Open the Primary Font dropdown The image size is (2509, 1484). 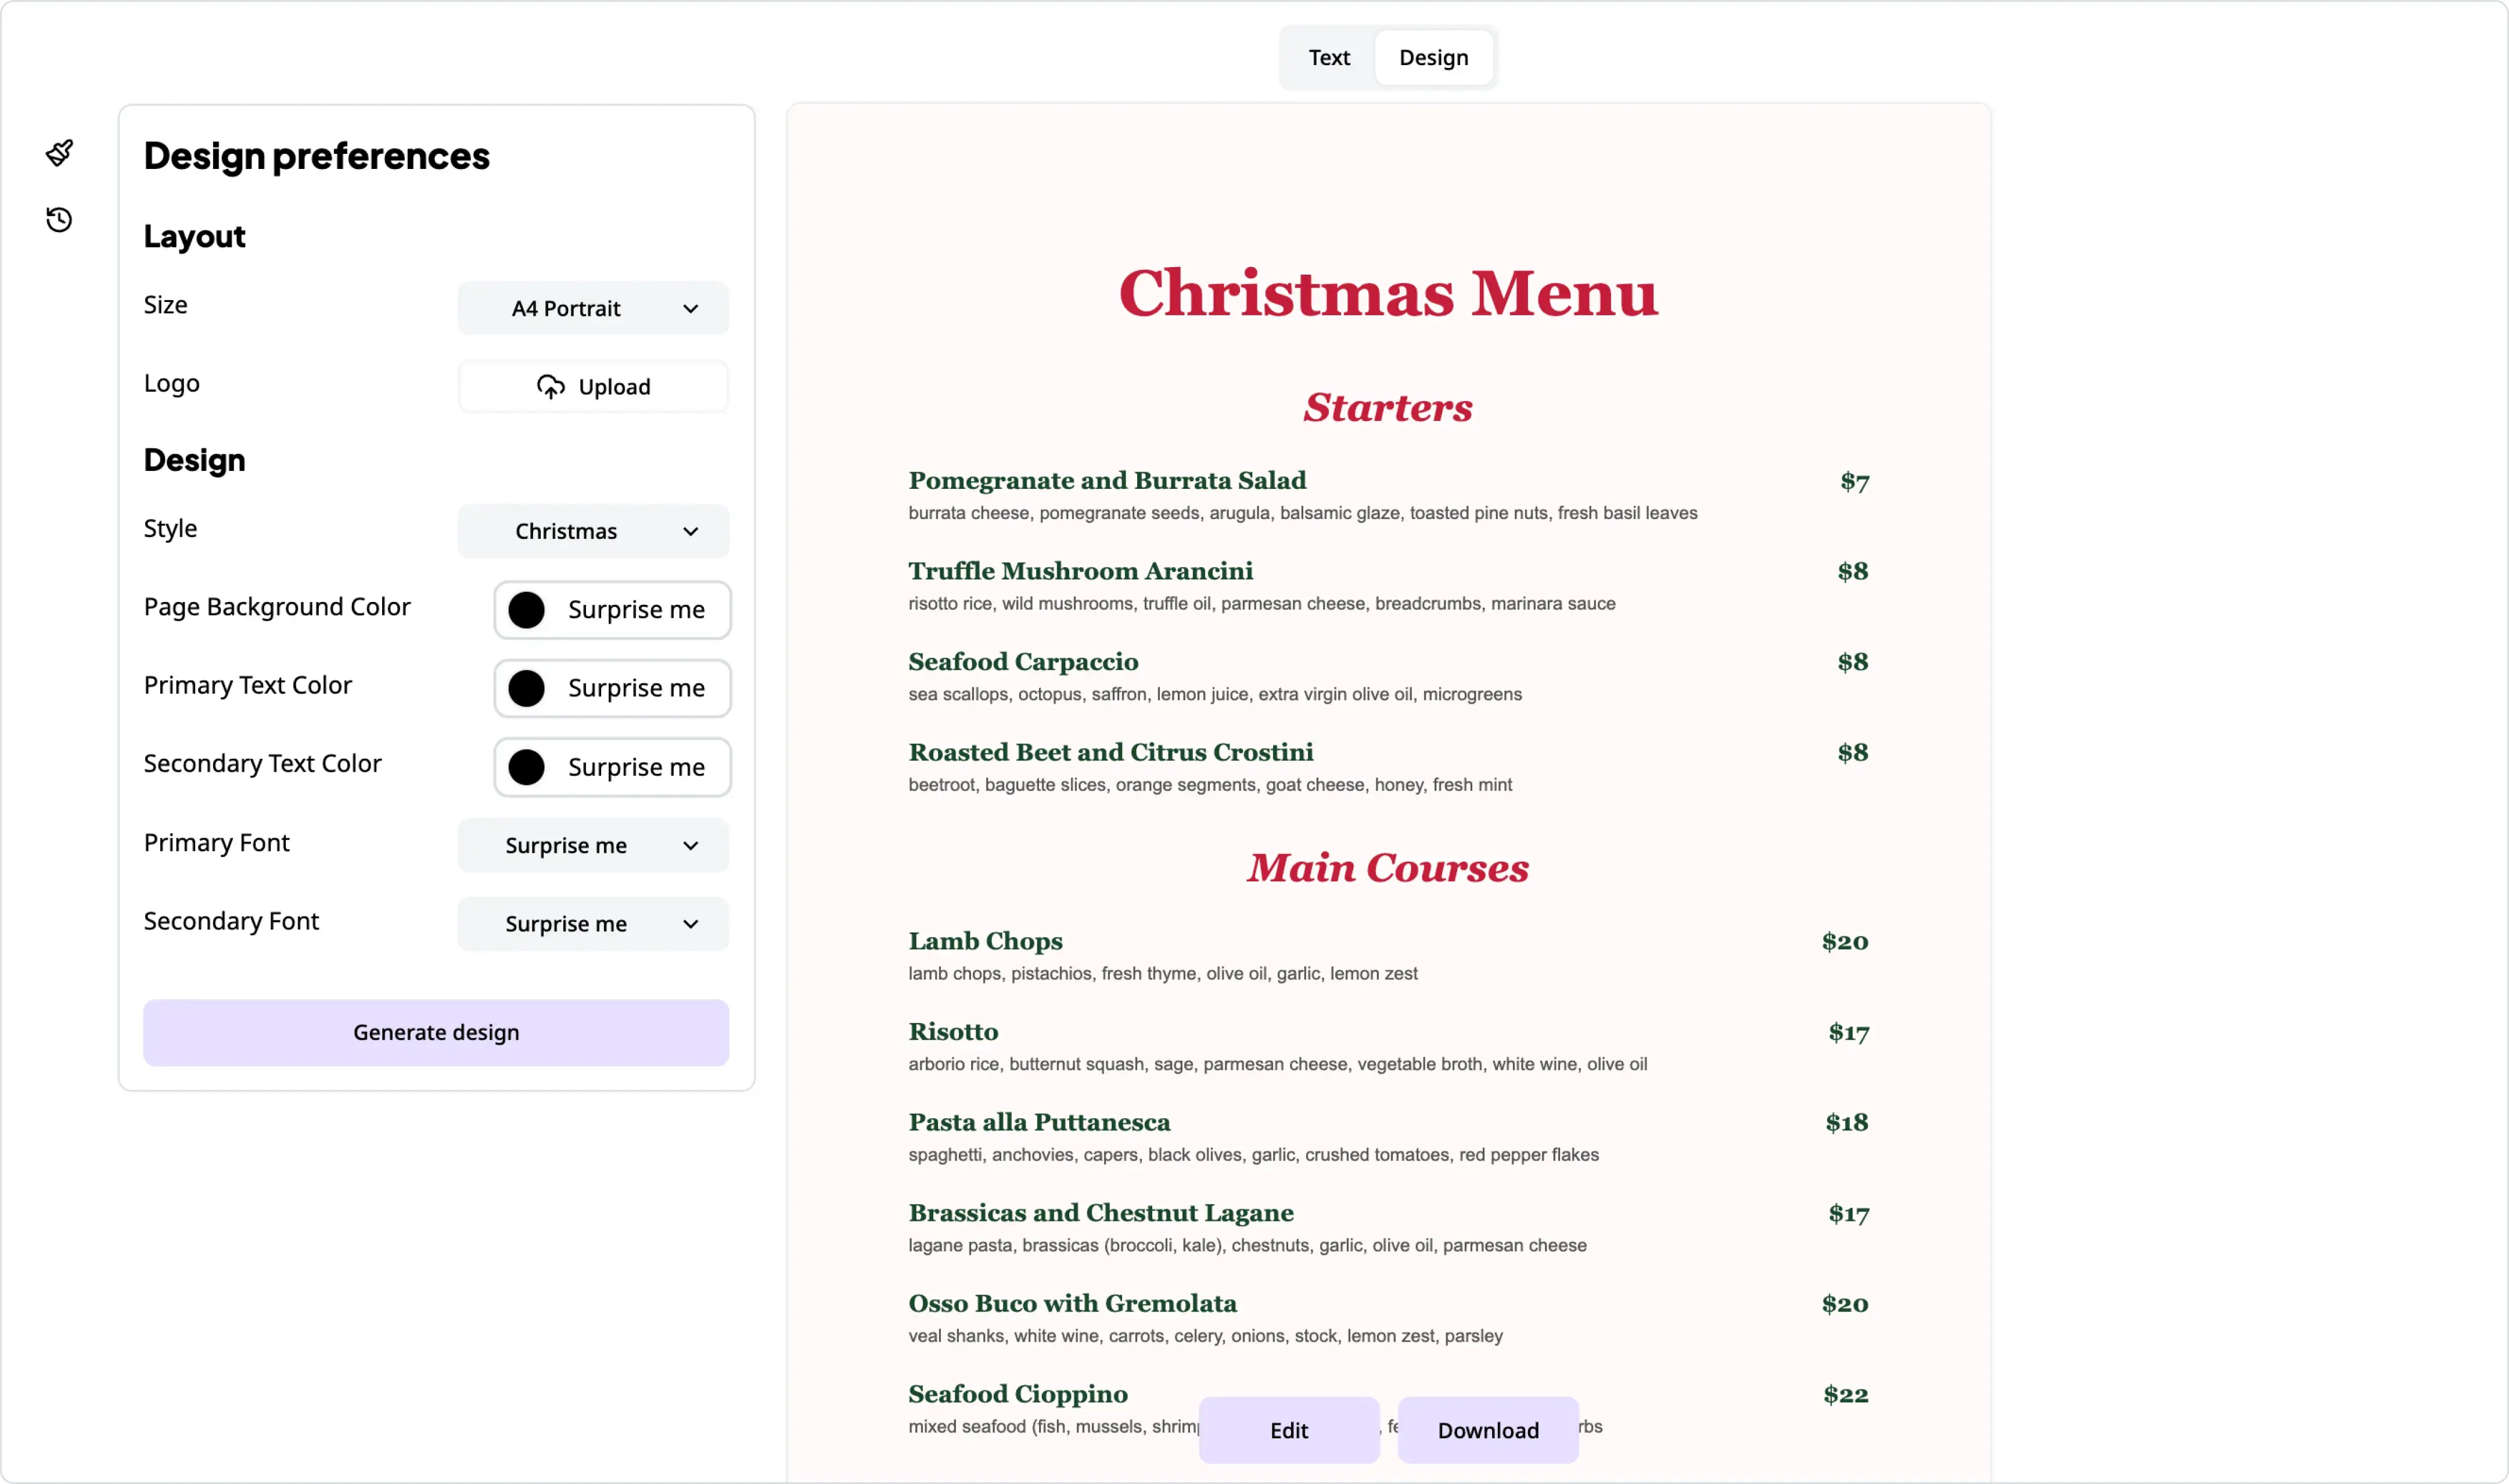point(592,846)
